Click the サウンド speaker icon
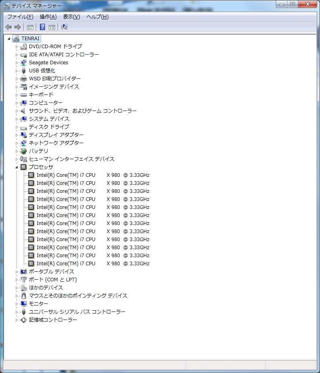 tap(23, 111)
